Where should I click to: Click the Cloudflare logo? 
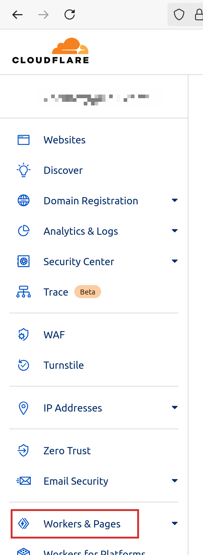[x=50, y=50]
